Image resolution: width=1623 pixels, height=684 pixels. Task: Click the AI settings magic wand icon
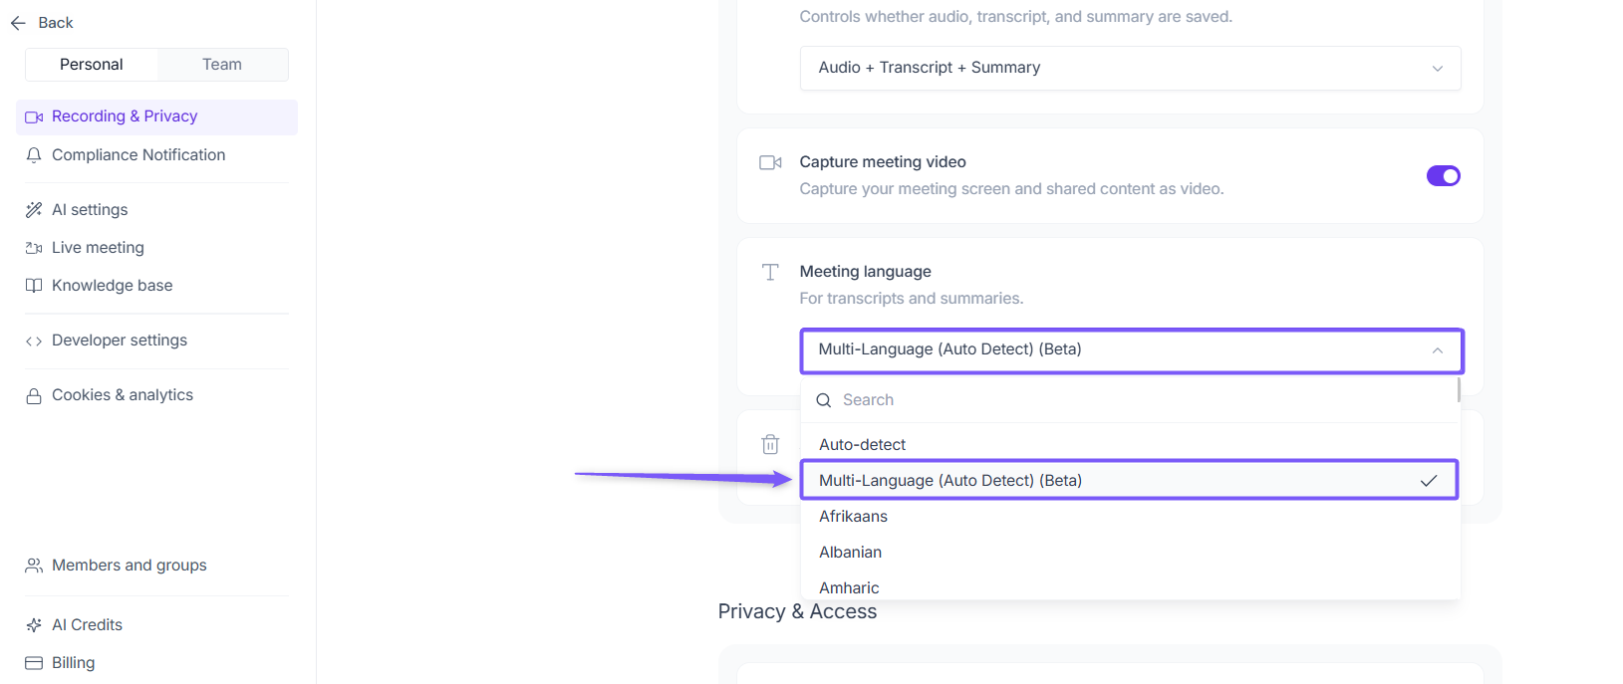coord(34,210)
